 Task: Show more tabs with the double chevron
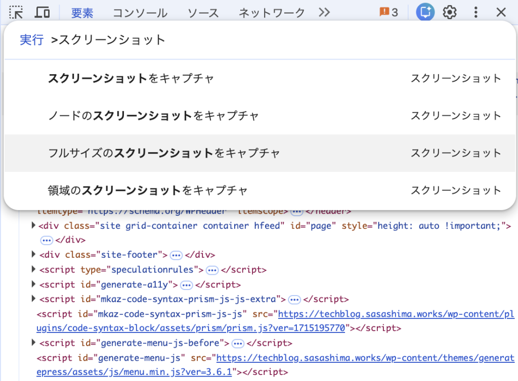tap(324, 13)
